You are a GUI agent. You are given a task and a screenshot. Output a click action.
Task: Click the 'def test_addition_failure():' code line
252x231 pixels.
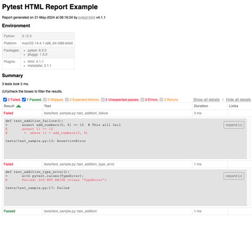[34, 121]
